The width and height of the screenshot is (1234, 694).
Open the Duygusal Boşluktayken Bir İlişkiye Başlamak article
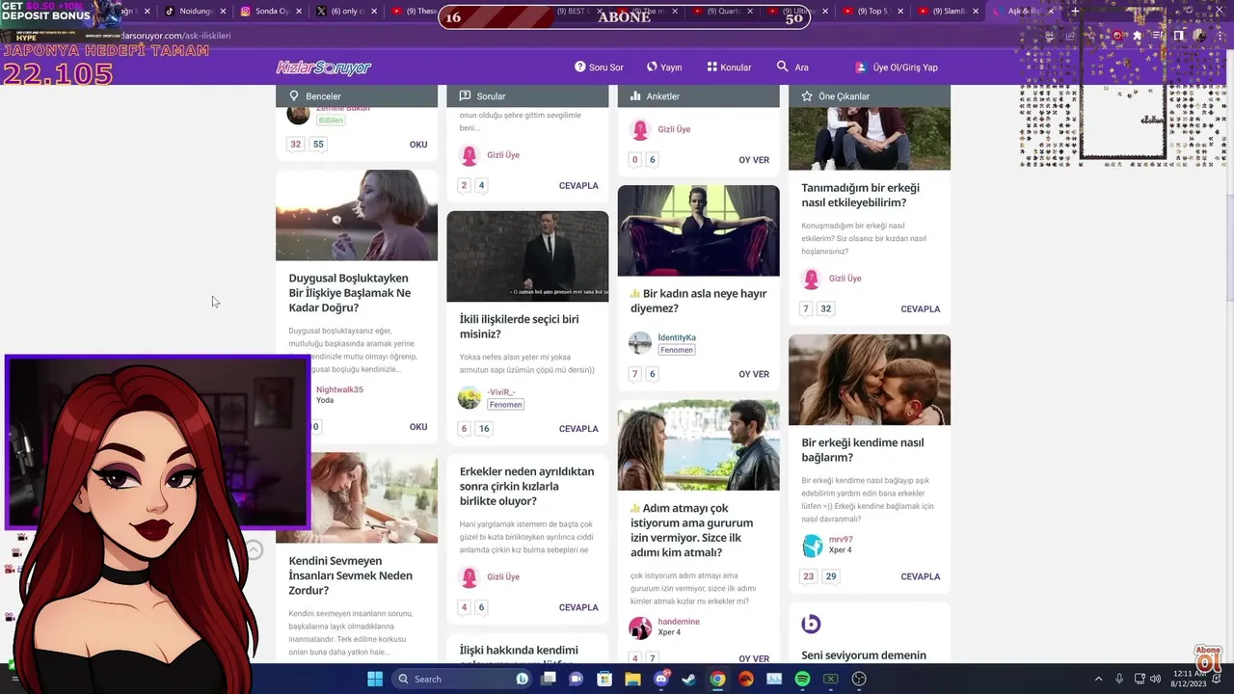click(350, 293)
